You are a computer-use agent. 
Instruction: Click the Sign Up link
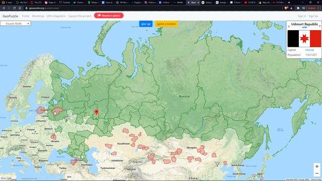313,16
